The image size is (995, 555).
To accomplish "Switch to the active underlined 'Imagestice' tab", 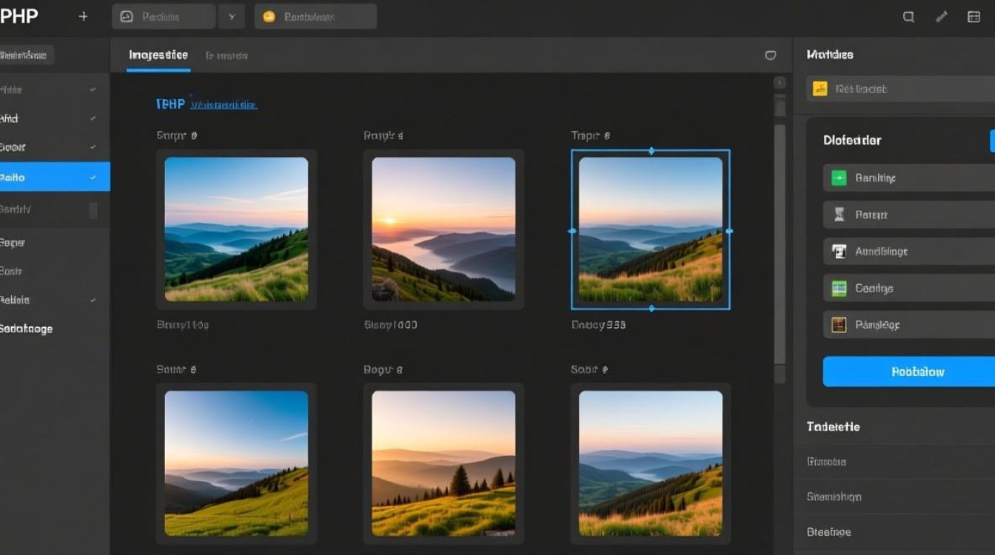I will 158,55.
